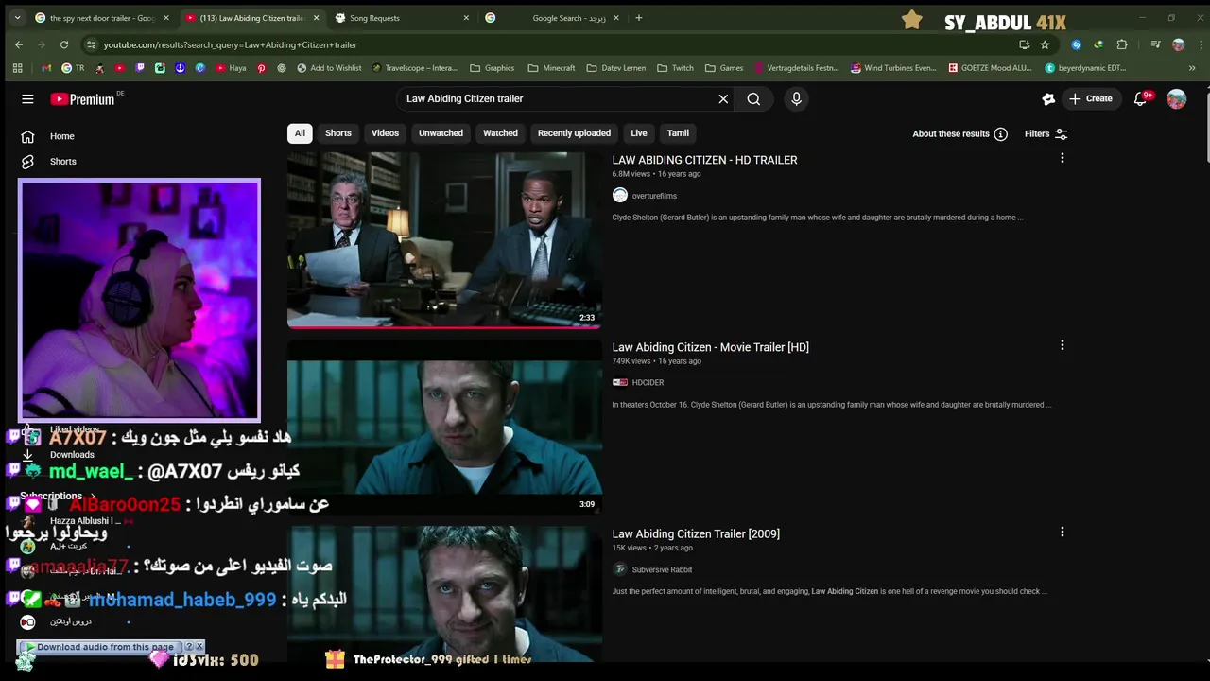Open Home in the YouTube sidebar
Screen dimensions: 1210x681
click(x=61, y=136)
